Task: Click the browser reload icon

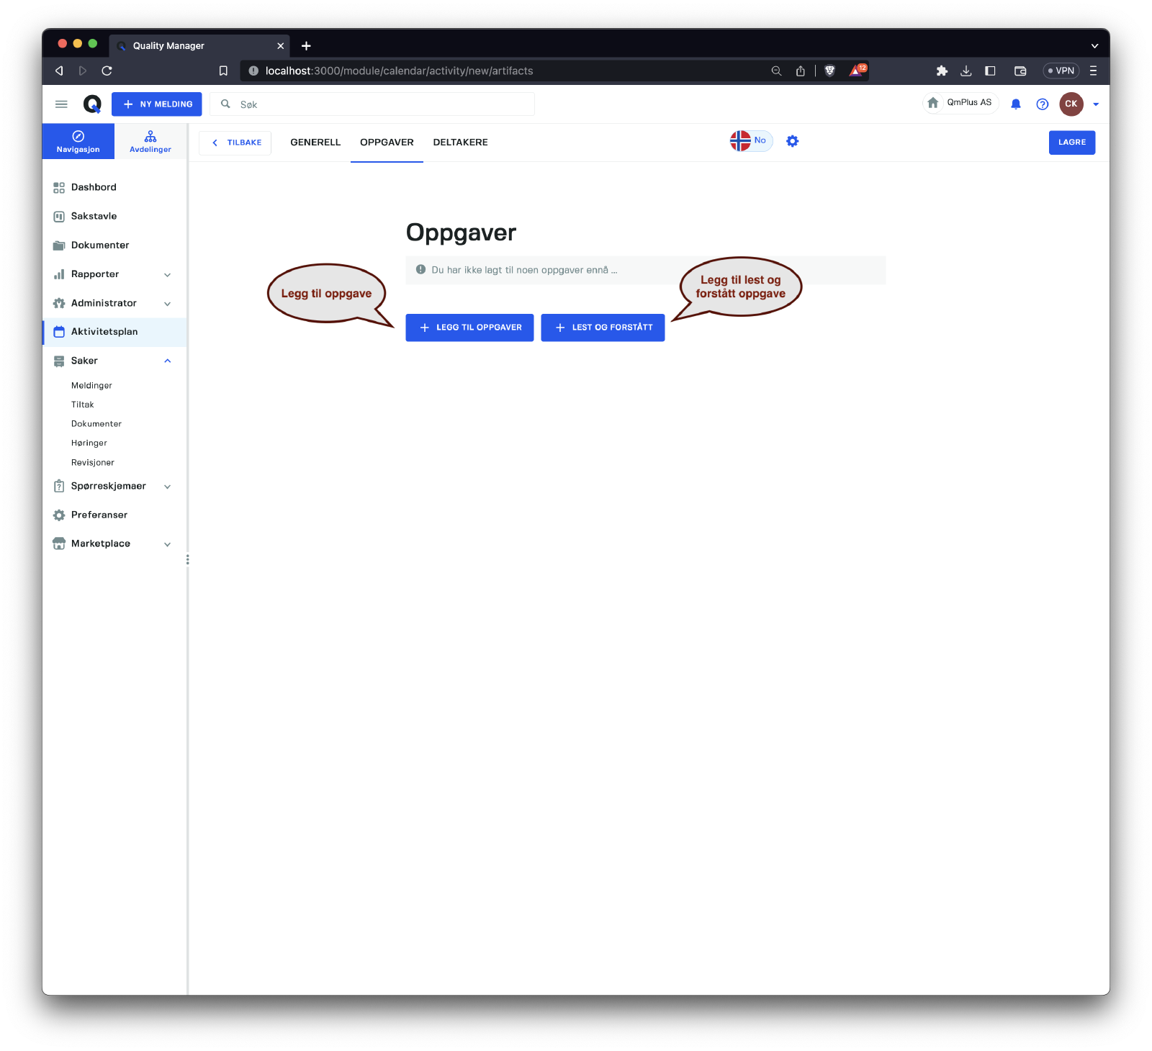Action: pos(107,71)
